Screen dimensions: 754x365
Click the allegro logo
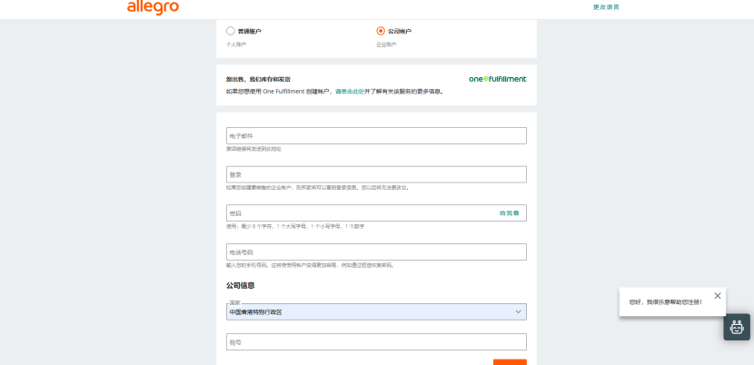[x=153, y=7]
